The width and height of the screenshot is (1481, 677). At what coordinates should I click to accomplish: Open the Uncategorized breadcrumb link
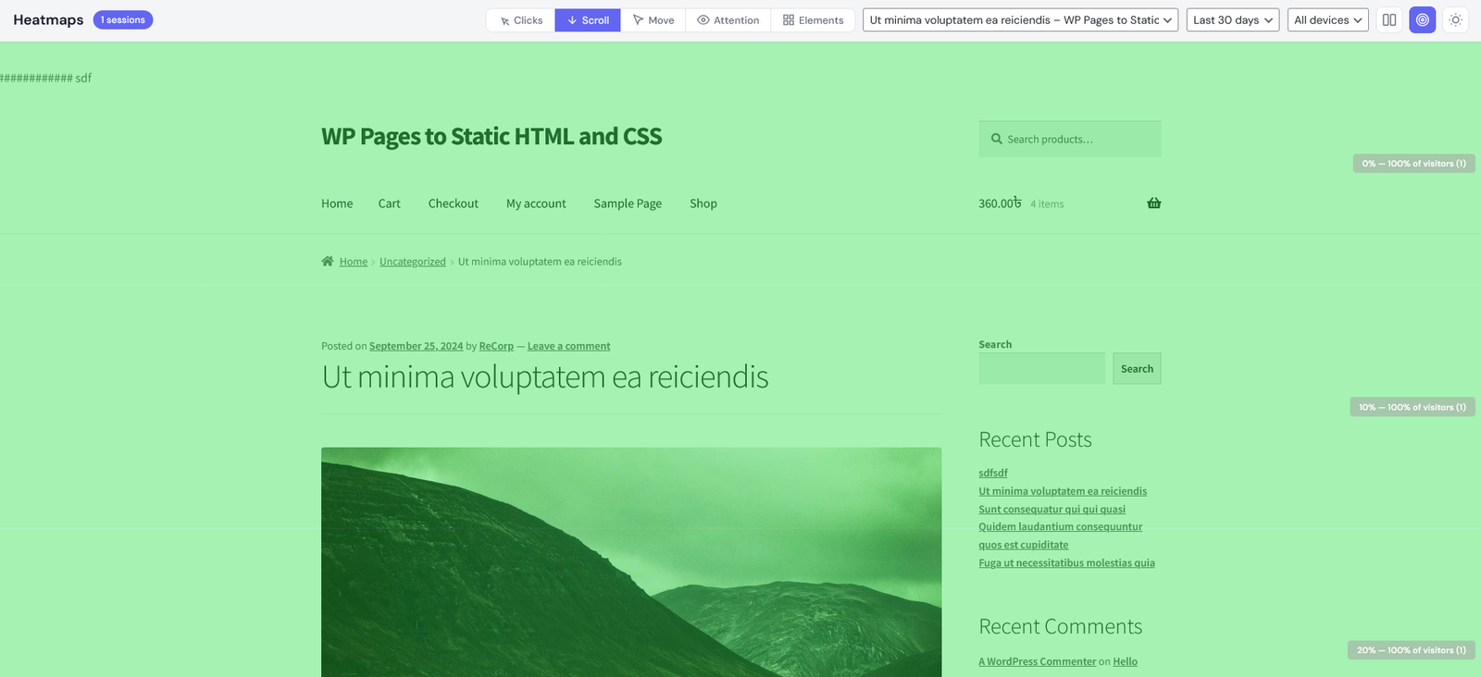(x=412, y=262)
